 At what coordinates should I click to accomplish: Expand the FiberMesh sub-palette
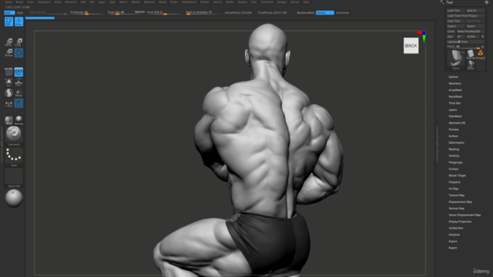[455, 116]
